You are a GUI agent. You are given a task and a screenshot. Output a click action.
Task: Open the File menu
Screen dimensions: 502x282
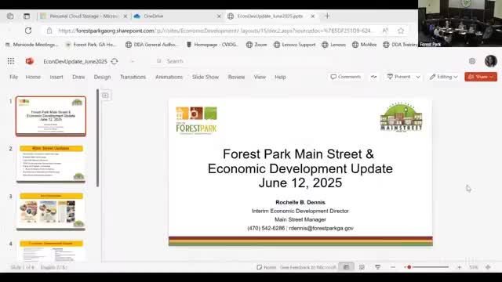pyautogui.click(x=14, y=77)
